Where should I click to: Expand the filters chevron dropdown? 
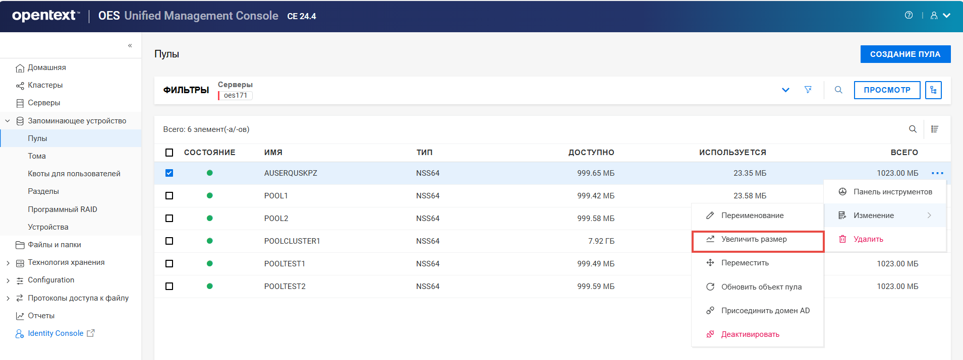(x=785, y=90)
